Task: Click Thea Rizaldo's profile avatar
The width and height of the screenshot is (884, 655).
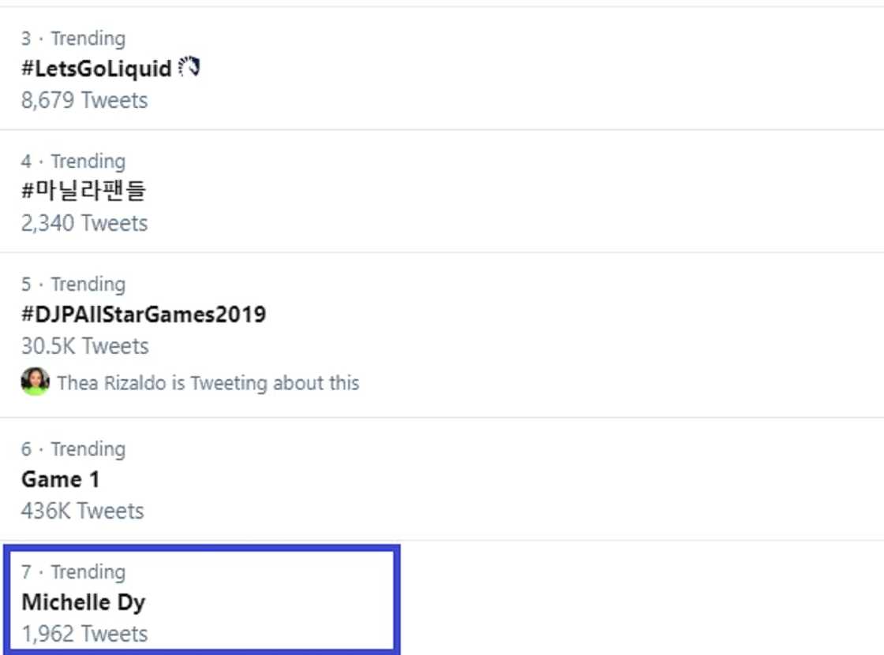Action: [35, 382]
